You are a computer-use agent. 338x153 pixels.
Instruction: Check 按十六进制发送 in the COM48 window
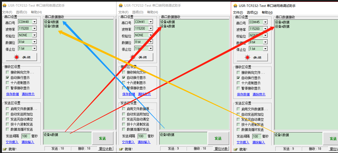coord(7,124)
